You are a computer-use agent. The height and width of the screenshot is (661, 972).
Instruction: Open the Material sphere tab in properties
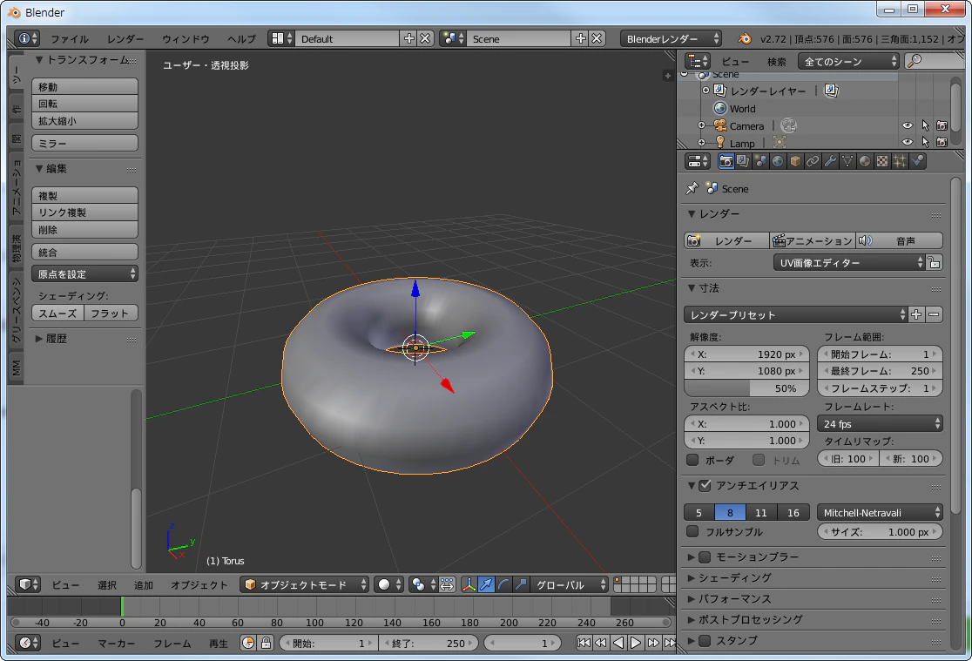(x=865, y=162)
